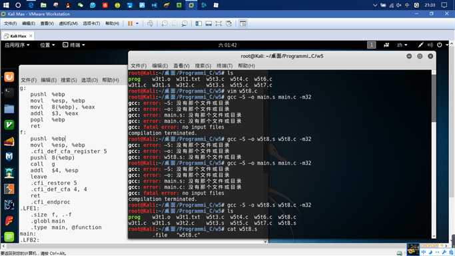Click the Unity mode toolbar icon

click(228, 23)
